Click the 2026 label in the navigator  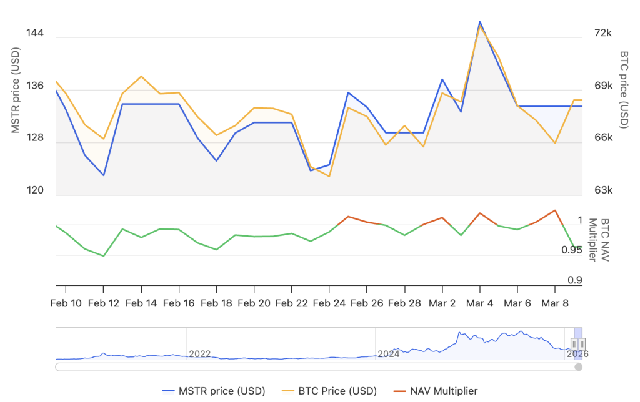pos(578,354)
